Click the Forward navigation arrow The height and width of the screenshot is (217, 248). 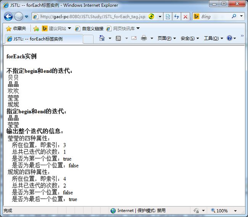click(19, 16)
